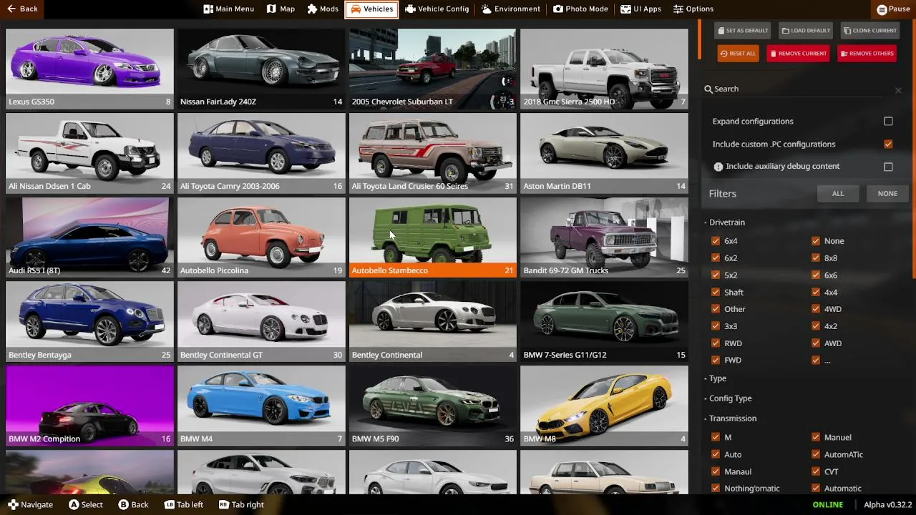Uncheck the AWD drivetrain filter

[816, 343]
